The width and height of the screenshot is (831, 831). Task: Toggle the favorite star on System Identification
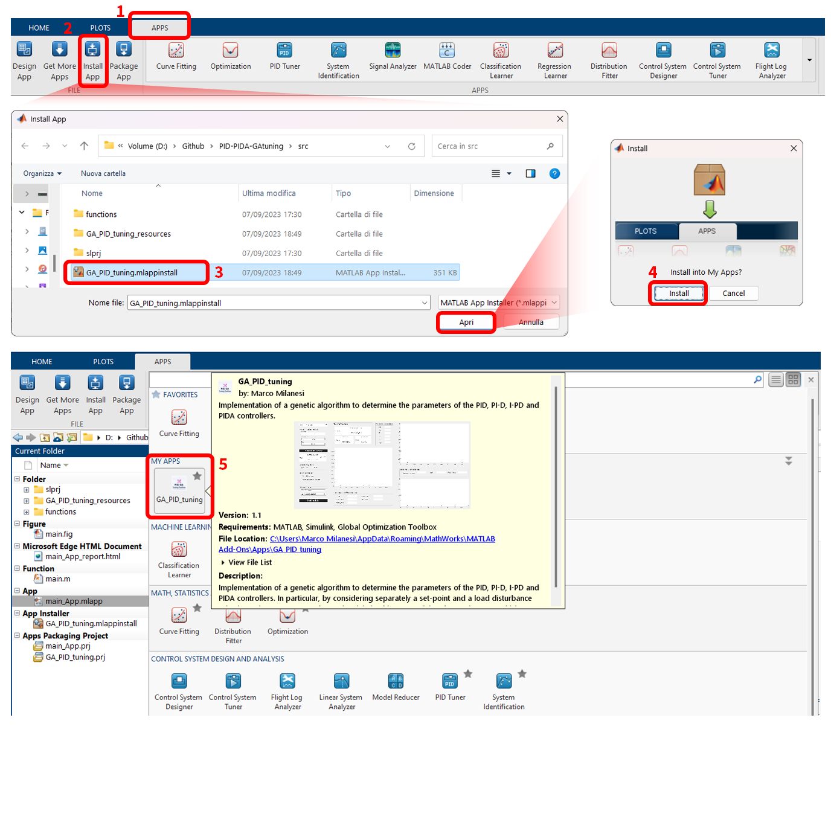tap(522, 673)
